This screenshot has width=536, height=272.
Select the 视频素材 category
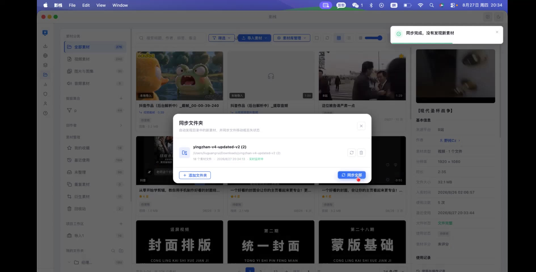coord(95,59)
